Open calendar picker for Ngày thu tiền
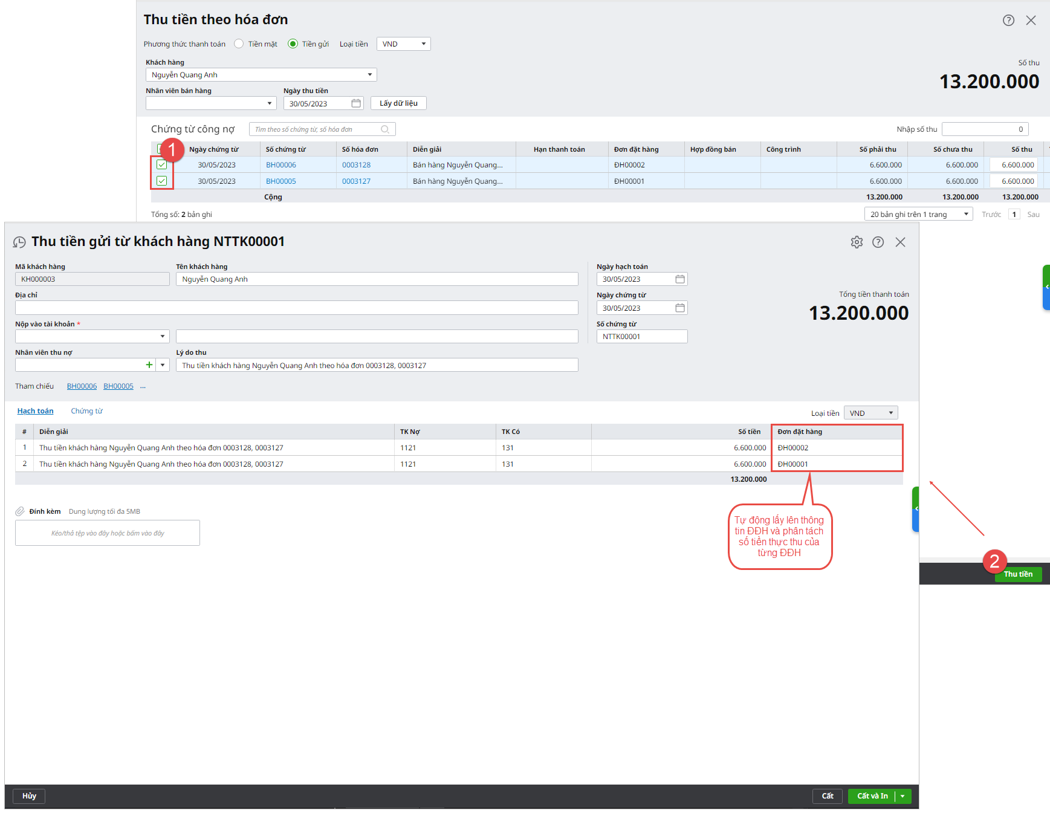 point(356,103)
